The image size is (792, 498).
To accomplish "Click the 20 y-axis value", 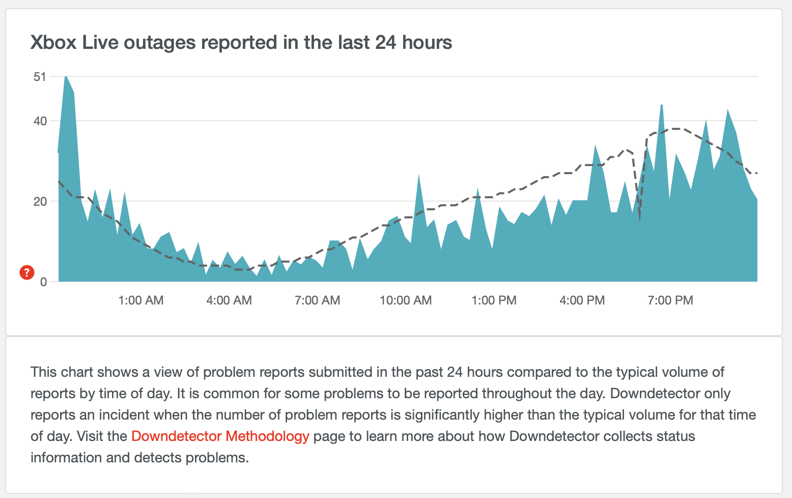I will [40, 202].
